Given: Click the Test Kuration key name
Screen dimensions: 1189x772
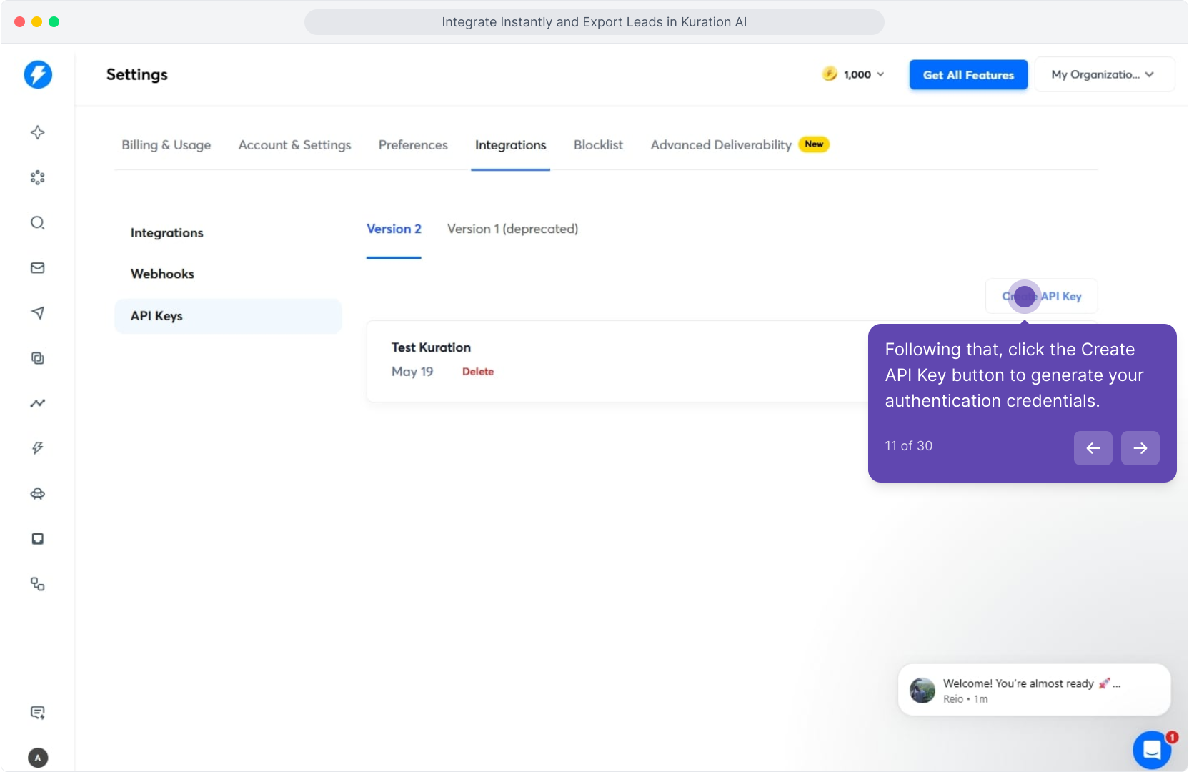Looking at the screenshot, I should coord(431,347).
